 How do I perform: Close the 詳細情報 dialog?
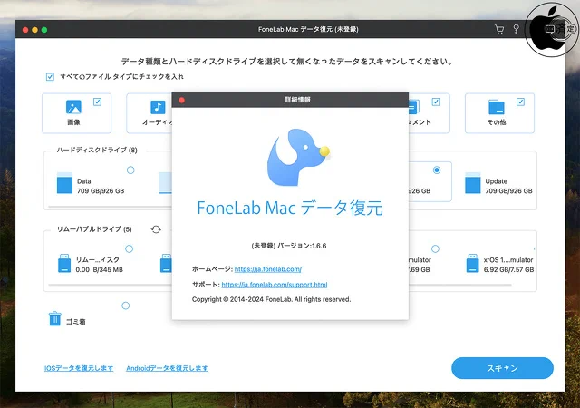[x=181, y=100]
